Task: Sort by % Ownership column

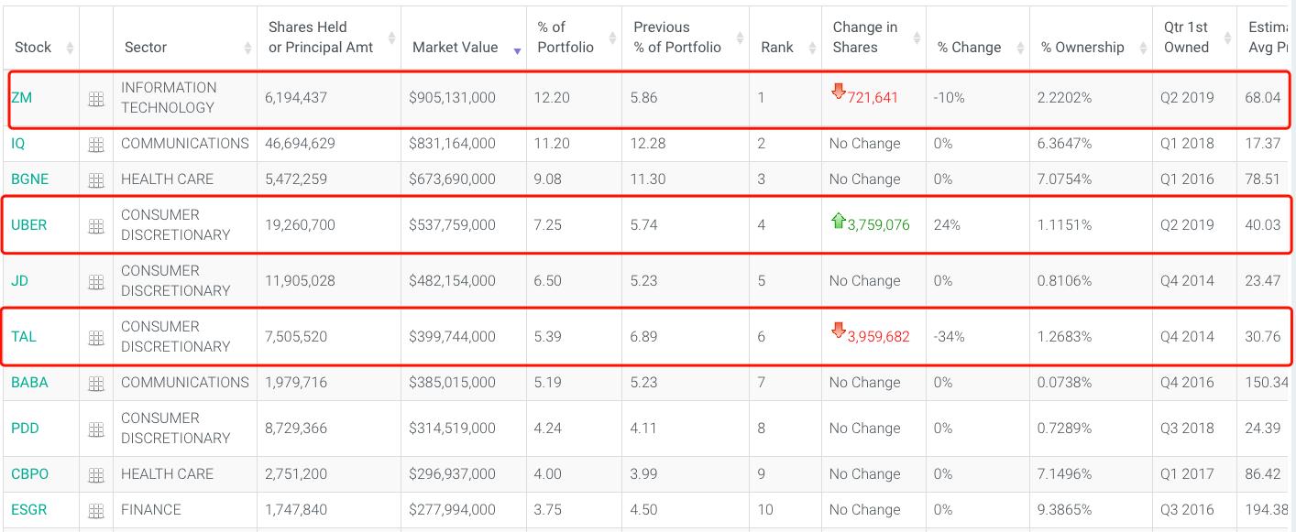Action: point(1082,48)
